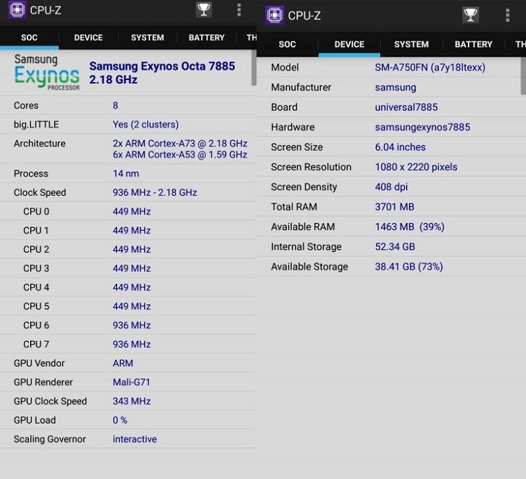Image resolution: width=526 pixels, height=479 pixels.
Task: Tap the Samsung Exynos Octa 7885 title
Action: 162,72
